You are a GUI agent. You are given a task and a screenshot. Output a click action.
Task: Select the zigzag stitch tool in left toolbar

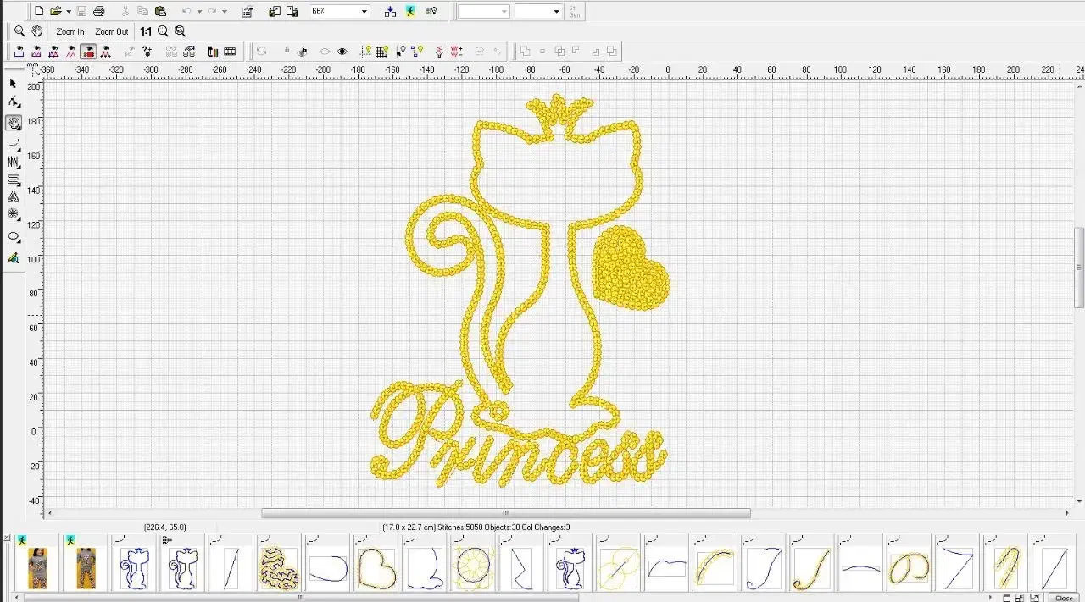(13, 161)
